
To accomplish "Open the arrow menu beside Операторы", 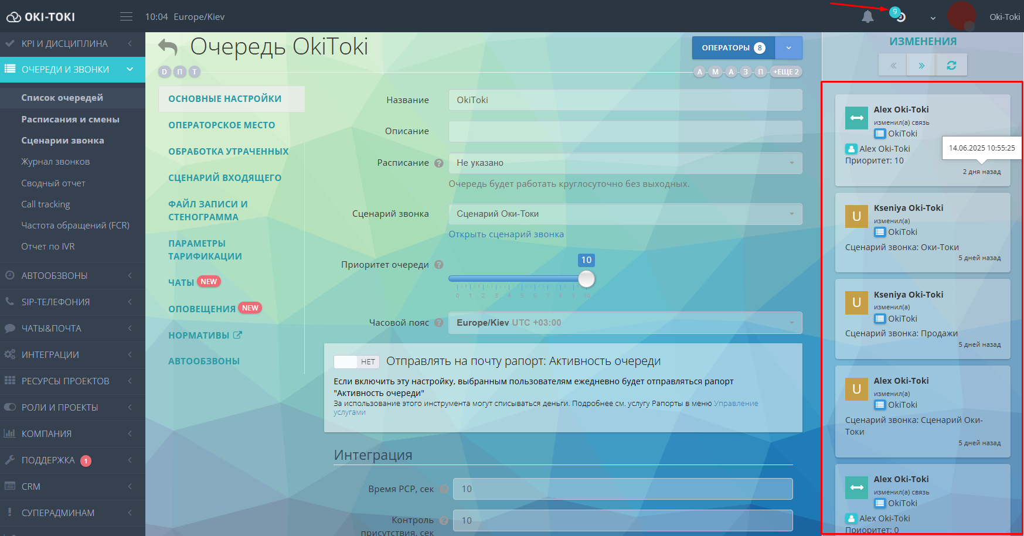I will click(x=789, y=48).
